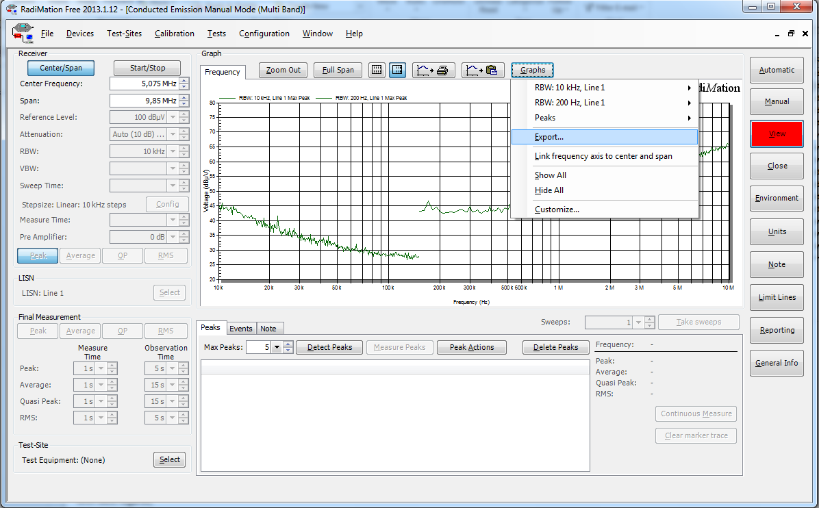Open the Tests menu

point(216,34)
